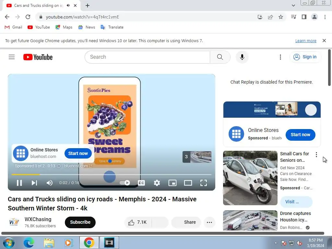Click the Sign in button
Screen dimensions: 332x249
(x=305, y=57)
